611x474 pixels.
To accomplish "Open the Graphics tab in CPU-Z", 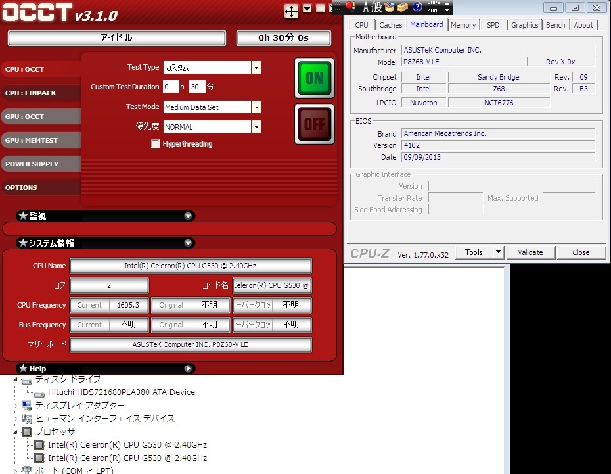I will (524, 25).
